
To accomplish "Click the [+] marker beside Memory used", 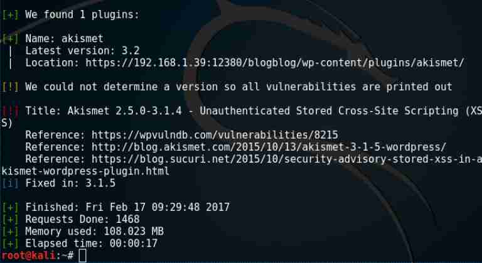I will pos(10,231).
